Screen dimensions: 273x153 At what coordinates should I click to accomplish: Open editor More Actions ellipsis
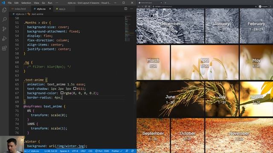pos(132,8)
